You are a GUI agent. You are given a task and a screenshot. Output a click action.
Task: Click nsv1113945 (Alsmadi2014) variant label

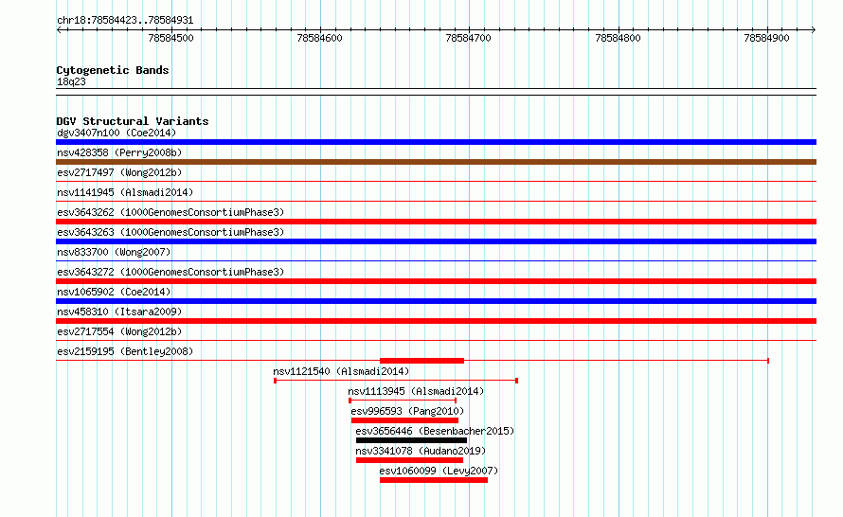pyautogui.click(x=416, y=391)
